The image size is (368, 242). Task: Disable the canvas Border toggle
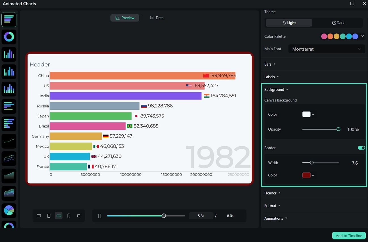[x=361, y=148]
